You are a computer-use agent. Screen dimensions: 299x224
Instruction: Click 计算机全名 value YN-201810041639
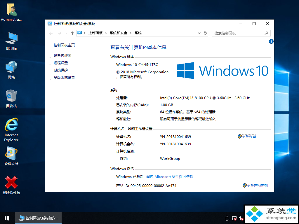[175, 144]
